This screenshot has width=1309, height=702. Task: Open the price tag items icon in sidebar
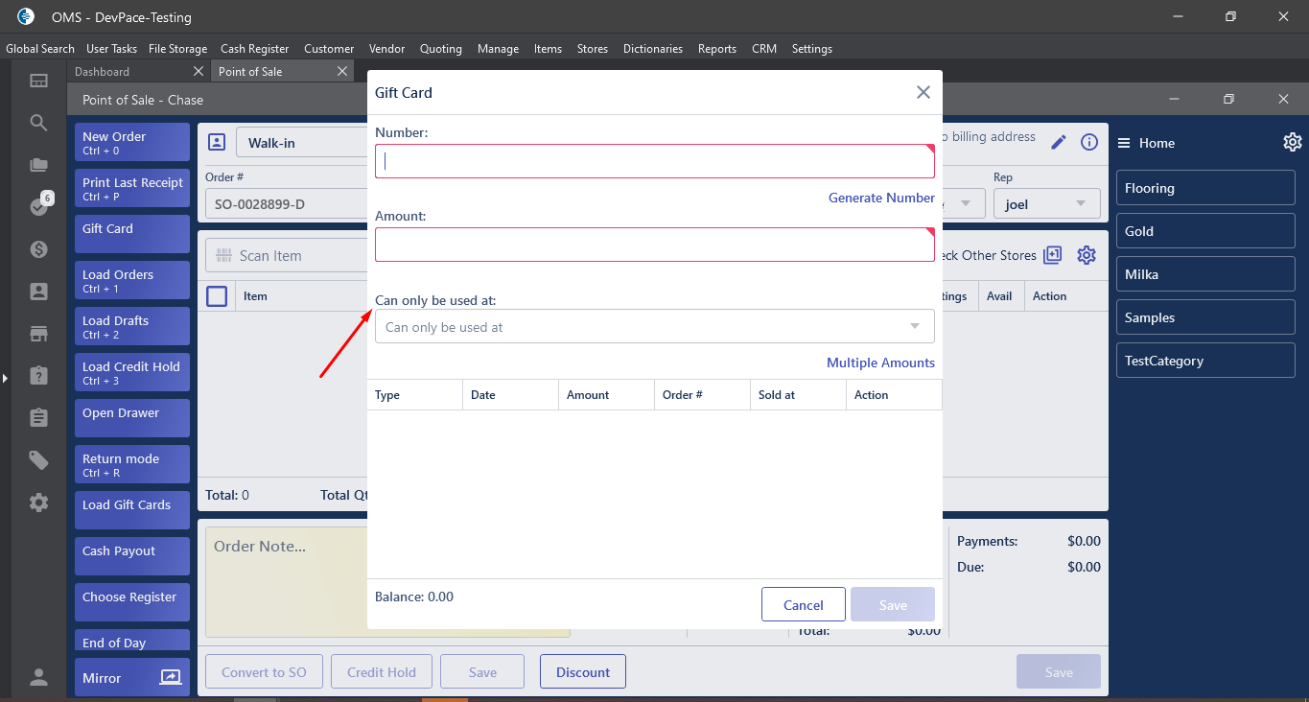pyautogui.click(x=38, y=460)
